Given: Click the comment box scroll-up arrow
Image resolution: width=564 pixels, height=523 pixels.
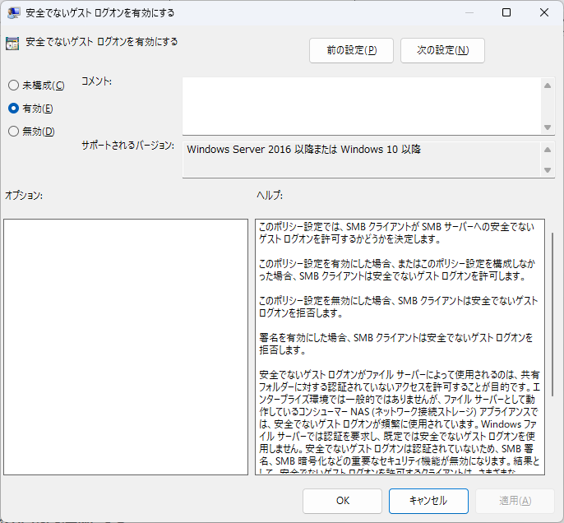Looking at the screenshot, I should 548,85.
